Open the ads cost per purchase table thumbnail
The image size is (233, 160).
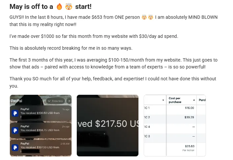pos(175,125)
